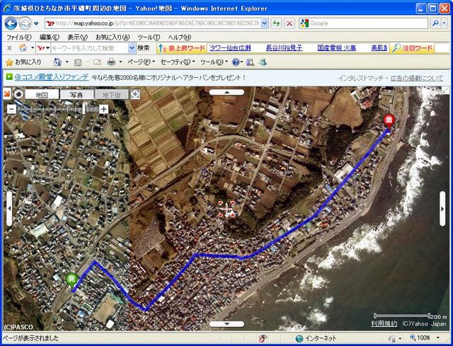Click the green start marker on map
The image size is (453, 346).
tap(71, 280)
